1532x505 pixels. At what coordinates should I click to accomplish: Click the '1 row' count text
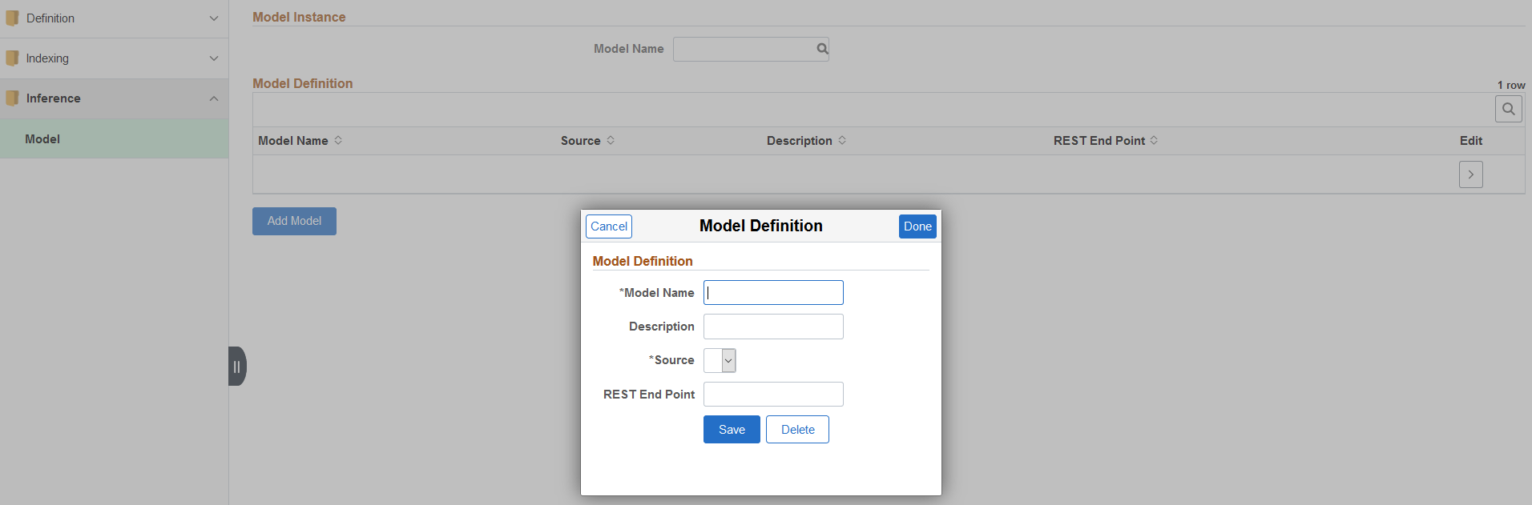pyautogui.click(x=1511, y=85)
